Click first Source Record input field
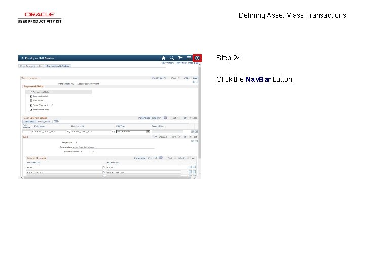Screen dimensions: 365x274 [x=64, y=168]
